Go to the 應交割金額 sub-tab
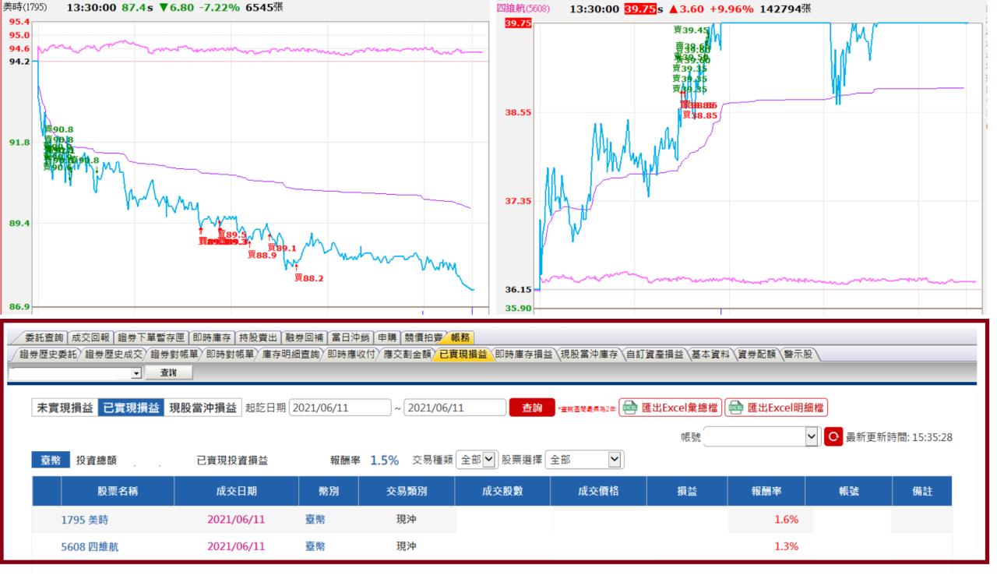997x579 pixels. pos(407,355)
